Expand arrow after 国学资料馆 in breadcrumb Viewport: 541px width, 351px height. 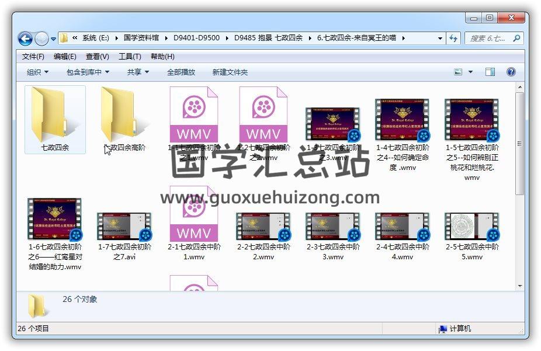click(x=167, y=39)
